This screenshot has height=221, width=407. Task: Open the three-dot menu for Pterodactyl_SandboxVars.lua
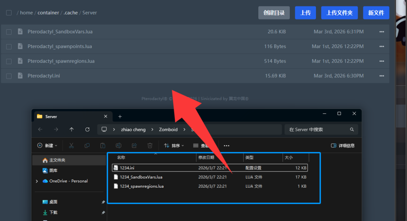coord(382,32)
